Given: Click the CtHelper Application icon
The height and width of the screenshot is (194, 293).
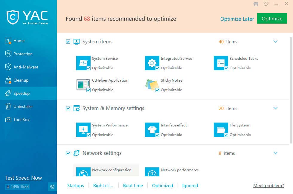Looking at the screenshot, I should pyautogui.click(x=83, y=85).
